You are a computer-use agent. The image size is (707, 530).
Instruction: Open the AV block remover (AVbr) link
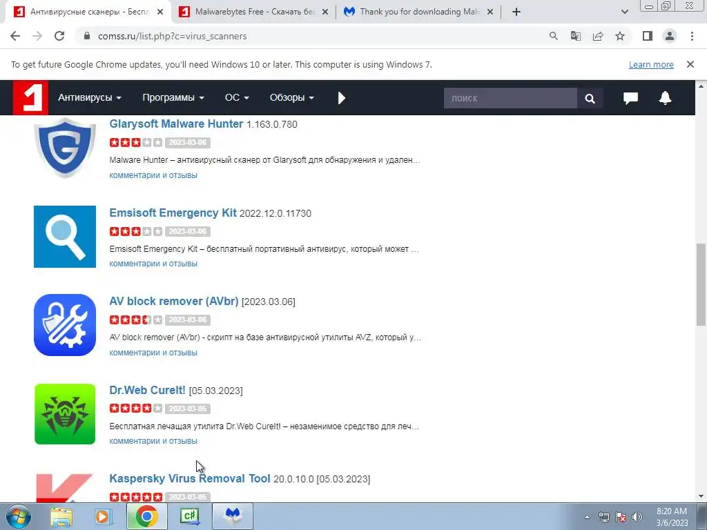pos(173,301)
